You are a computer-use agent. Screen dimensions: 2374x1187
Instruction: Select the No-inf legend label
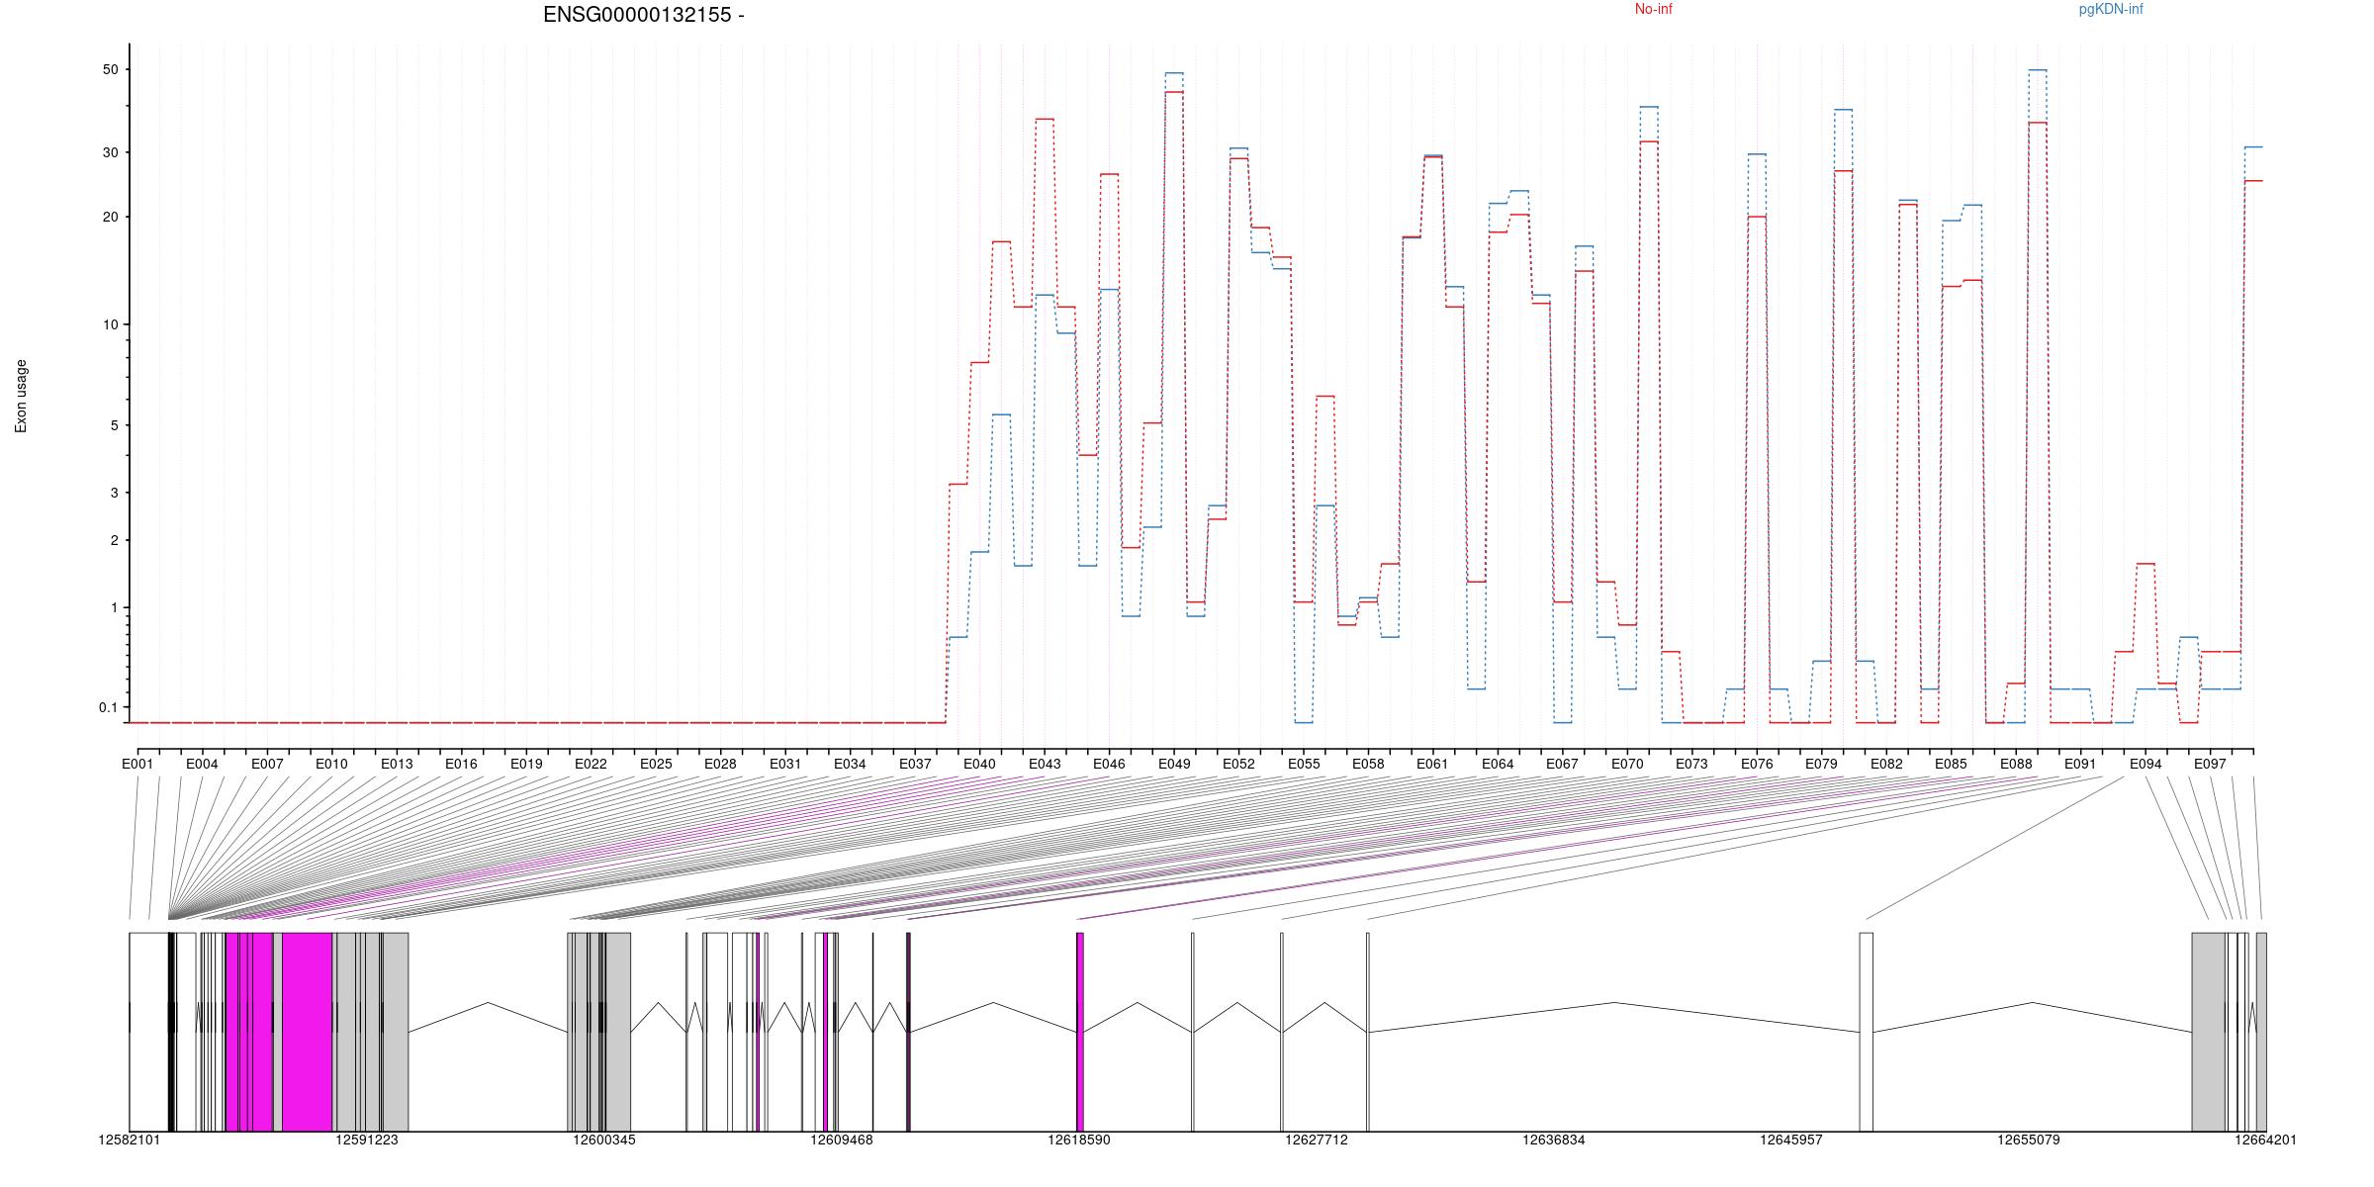pyautogui.click(x=1653, y=9)
